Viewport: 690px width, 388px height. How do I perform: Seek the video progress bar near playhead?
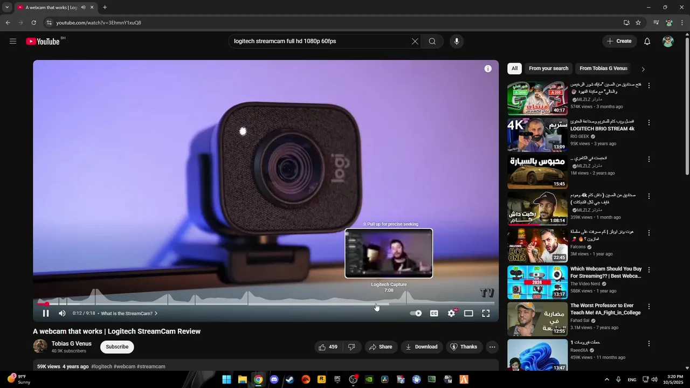pyautogui.click(x=47, y=304)
